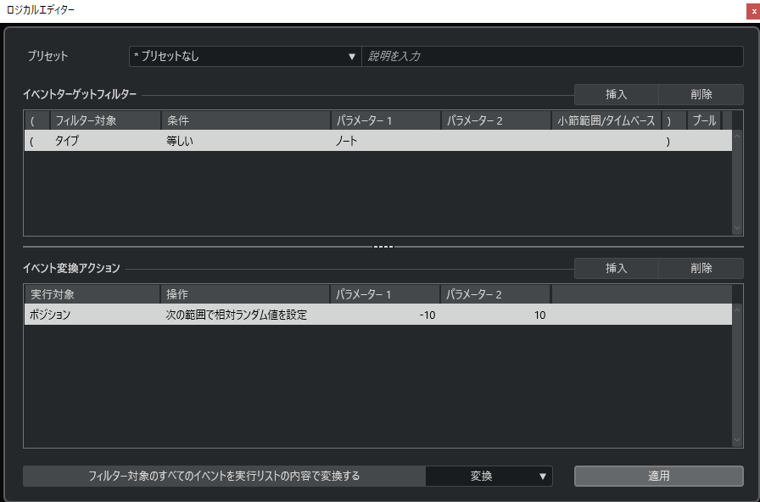Viewport: 760px width, 502px height.
Task: Click the 小節範囲/タイムベース column header
Action: 606,120
